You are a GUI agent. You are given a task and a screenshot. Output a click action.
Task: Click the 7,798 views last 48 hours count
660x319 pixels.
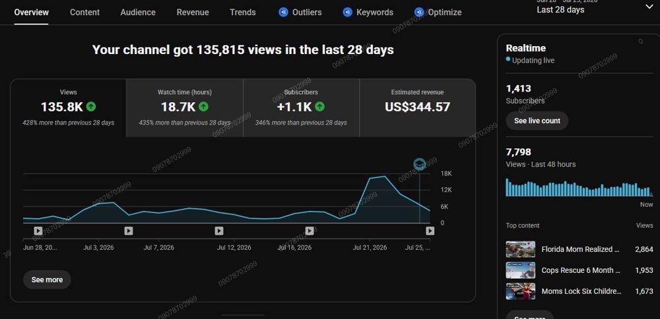click(x=519, y=152)
